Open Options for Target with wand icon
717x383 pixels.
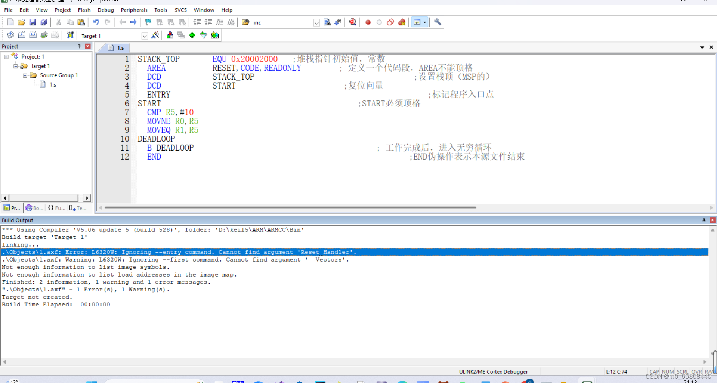pyautogui.click(x=155, y=35)
